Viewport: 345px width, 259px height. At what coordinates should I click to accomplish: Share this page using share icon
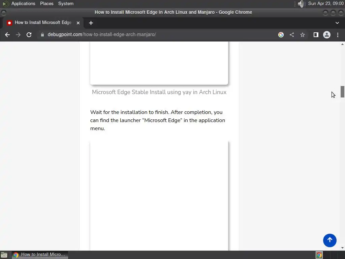pyautogui.click(x=292, y=35)
